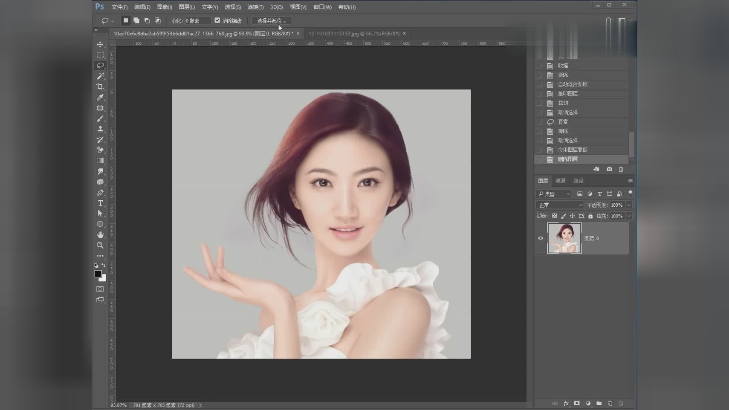Reset default foreground and background colors
The width and height of the screenshot is (729, 410).
96,266
